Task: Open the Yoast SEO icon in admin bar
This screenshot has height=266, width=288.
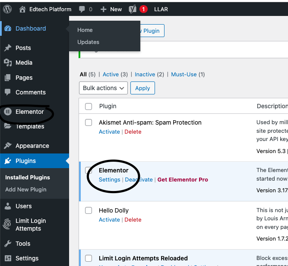Action: (x=133, y=9)
